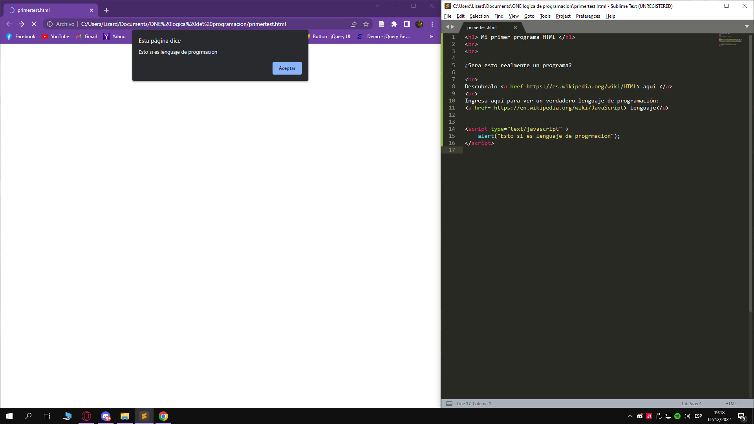
Task: Click the Find menu in Sublime Text
Action: [x=499, y=16]
